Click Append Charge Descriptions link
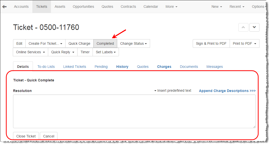The image size is (269, 144). [x=227, y=91]
